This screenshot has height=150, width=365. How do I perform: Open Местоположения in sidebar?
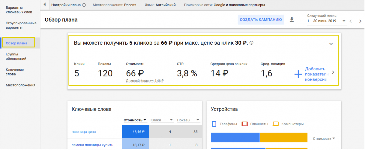click(x=20, y=85)
